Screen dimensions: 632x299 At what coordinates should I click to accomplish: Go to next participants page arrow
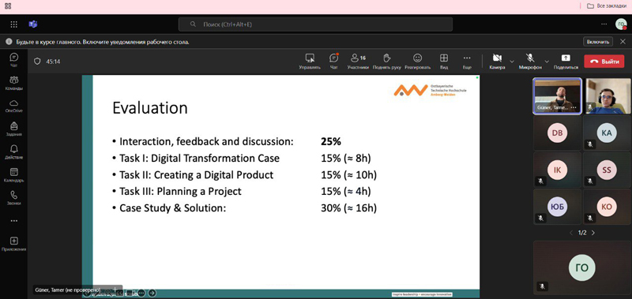tap(593, 233)
